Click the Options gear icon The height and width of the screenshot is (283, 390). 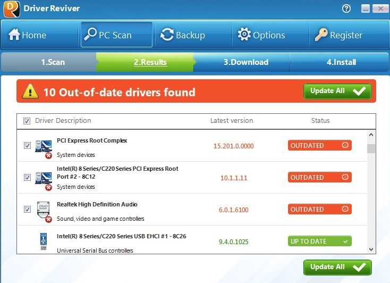pos(244,34)
